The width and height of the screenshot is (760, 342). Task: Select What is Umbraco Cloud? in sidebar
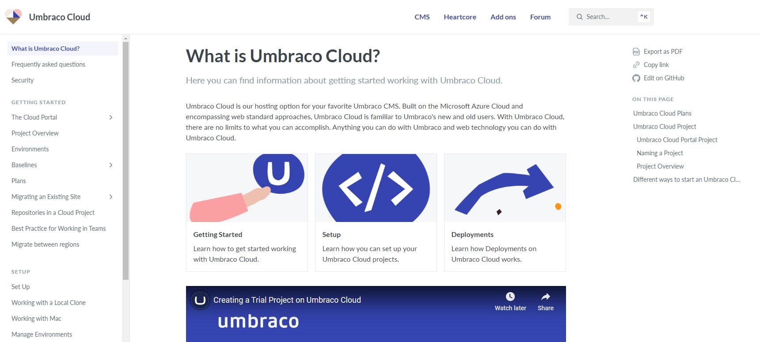(63, 49)
